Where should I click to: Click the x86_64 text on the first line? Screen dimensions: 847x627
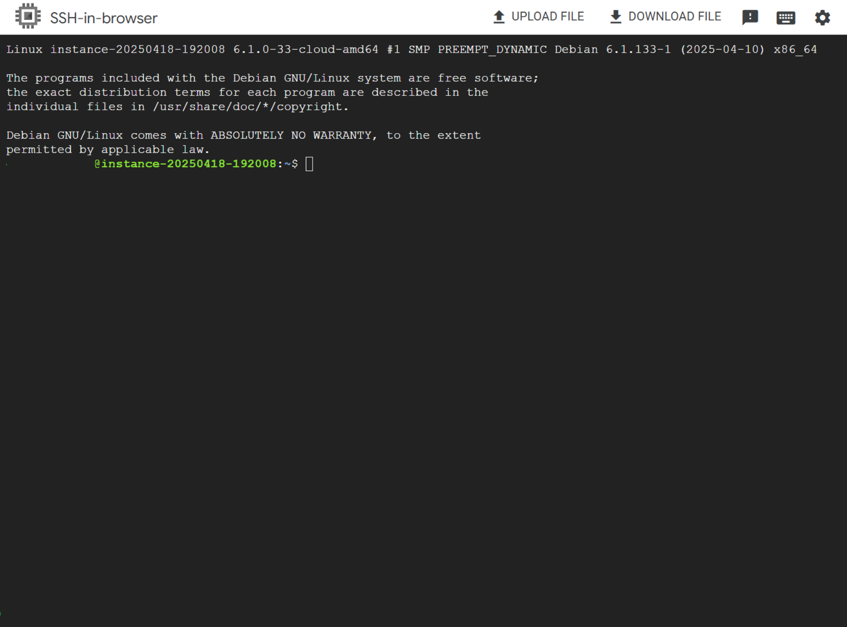[795, 50]
